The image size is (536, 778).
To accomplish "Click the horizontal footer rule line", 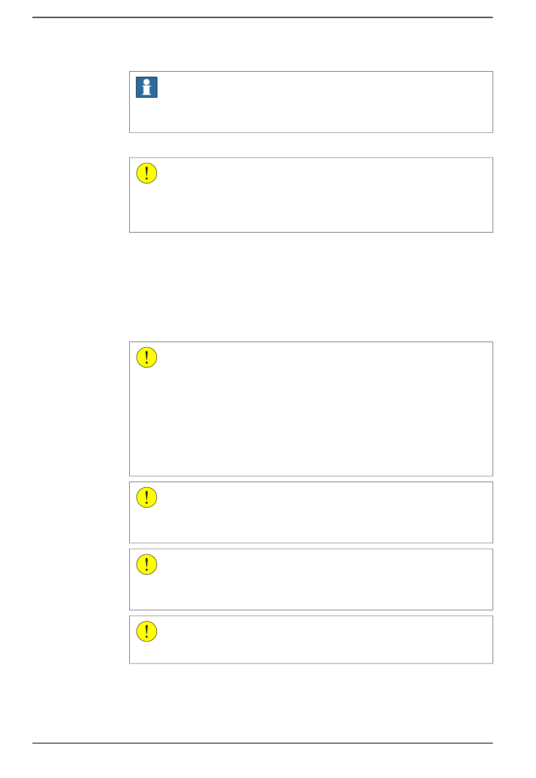I will 262,743.
